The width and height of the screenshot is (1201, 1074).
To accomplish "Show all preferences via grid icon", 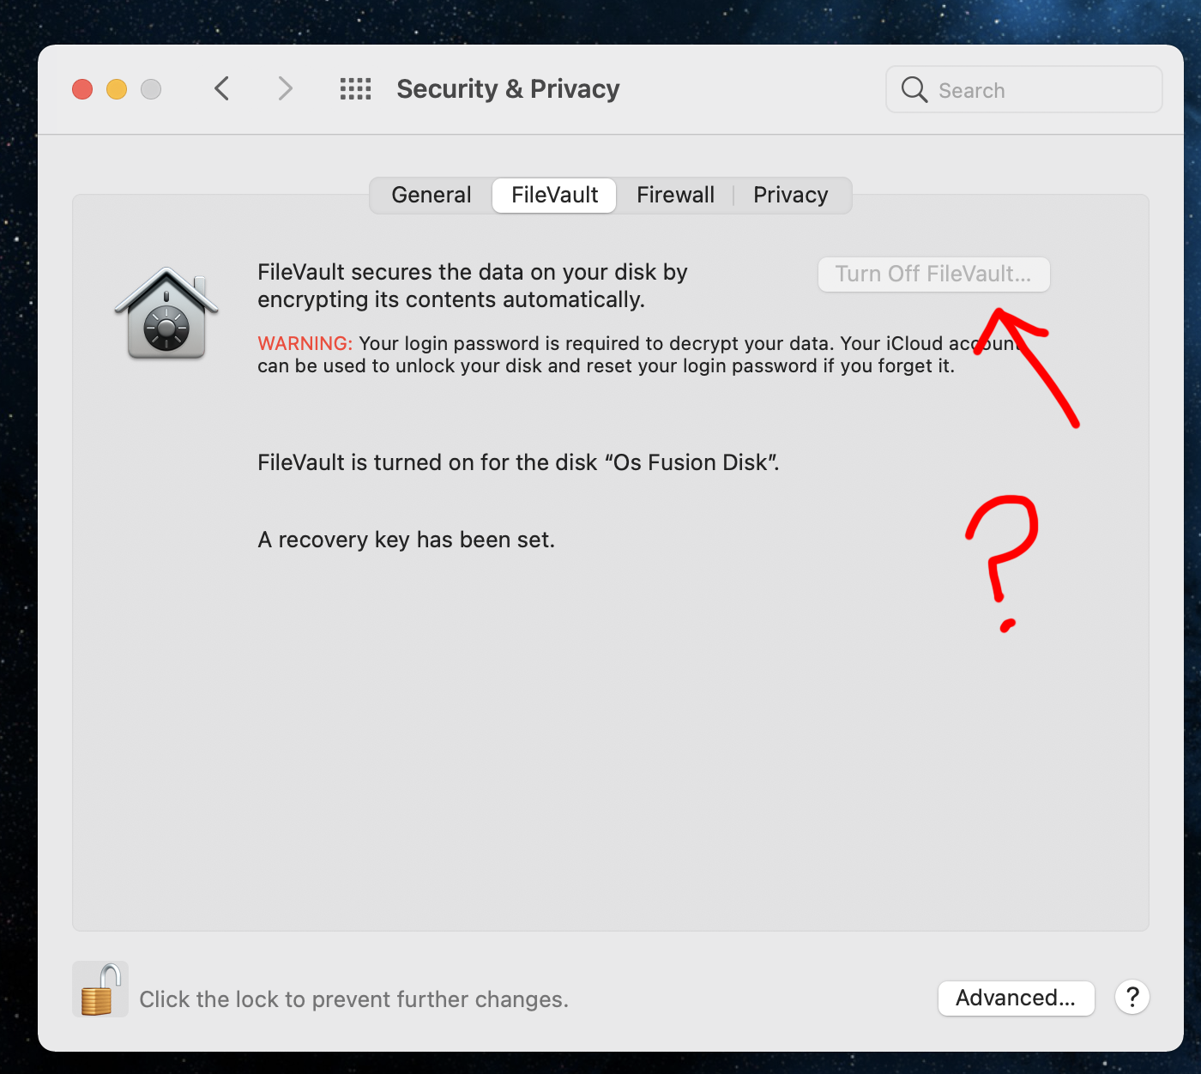I will click(355, 88).
